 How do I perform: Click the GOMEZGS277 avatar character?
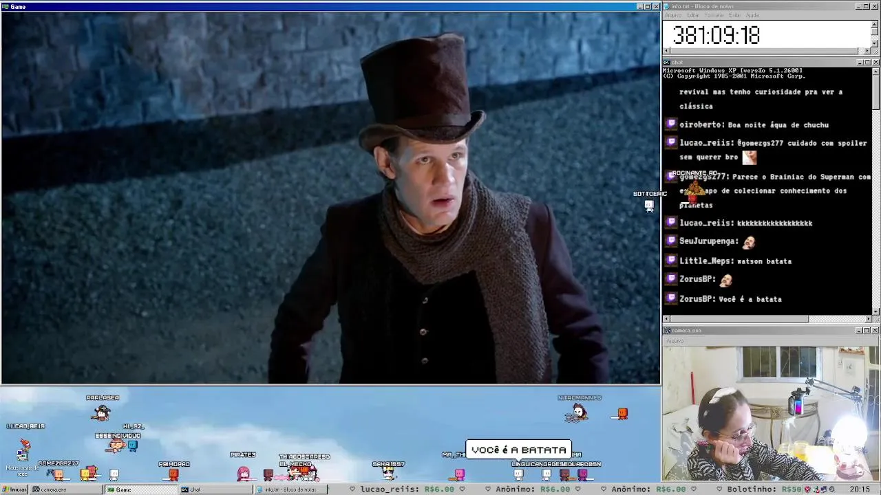point(59,474)
